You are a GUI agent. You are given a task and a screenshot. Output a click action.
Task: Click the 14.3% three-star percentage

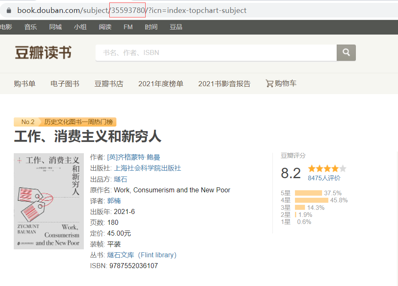click(x=316, y=208)
